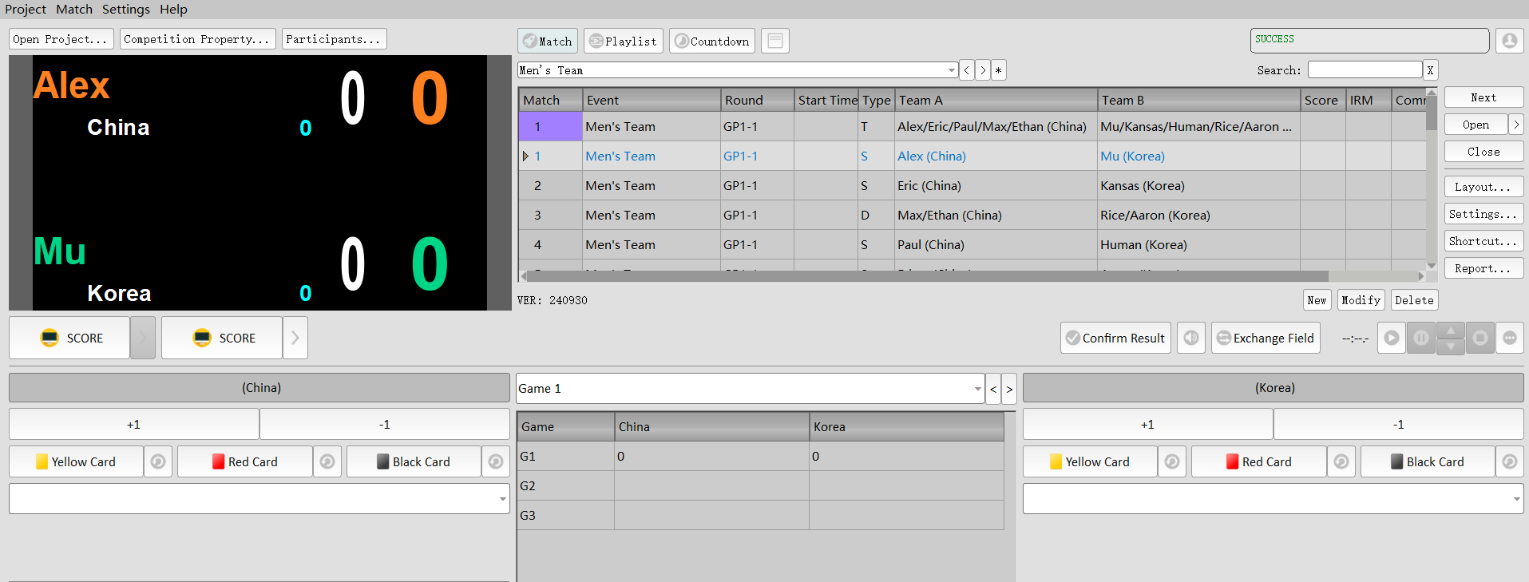This screenshot has width=1529, height=582.
Task: Switch to Match mode
Action: point(548,41)
